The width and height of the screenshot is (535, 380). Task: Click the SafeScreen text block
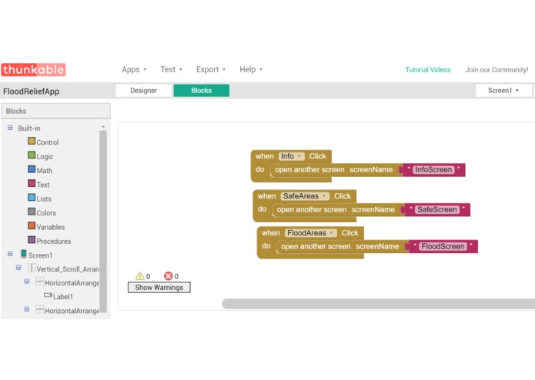click(436, 209)
